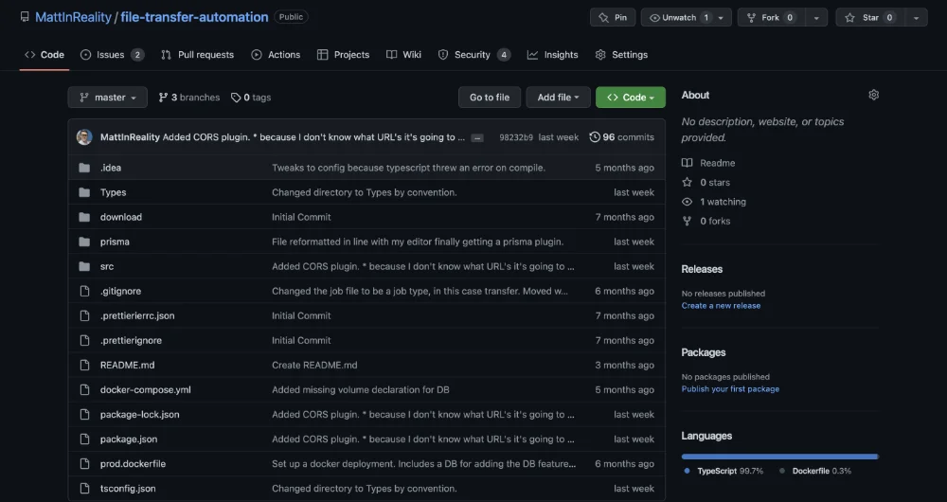Click the src folder icon
The image size is (947, 502).
(x=84, y=266)
